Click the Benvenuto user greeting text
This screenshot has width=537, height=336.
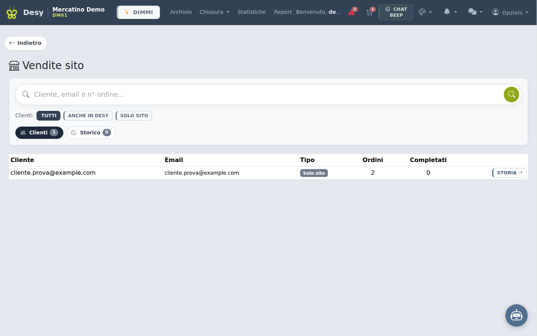318,12
